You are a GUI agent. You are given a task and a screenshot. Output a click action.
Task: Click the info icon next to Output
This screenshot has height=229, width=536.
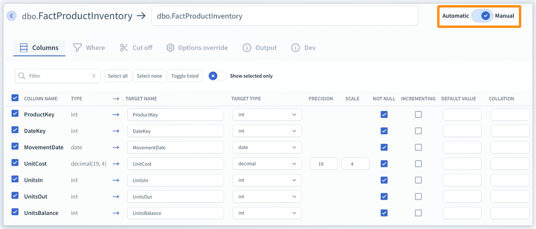point(247,47)
